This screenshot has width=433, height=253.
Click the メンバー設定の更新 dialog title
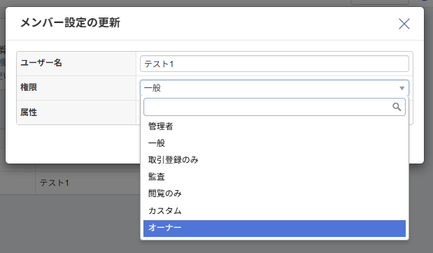tap(71, 22)
